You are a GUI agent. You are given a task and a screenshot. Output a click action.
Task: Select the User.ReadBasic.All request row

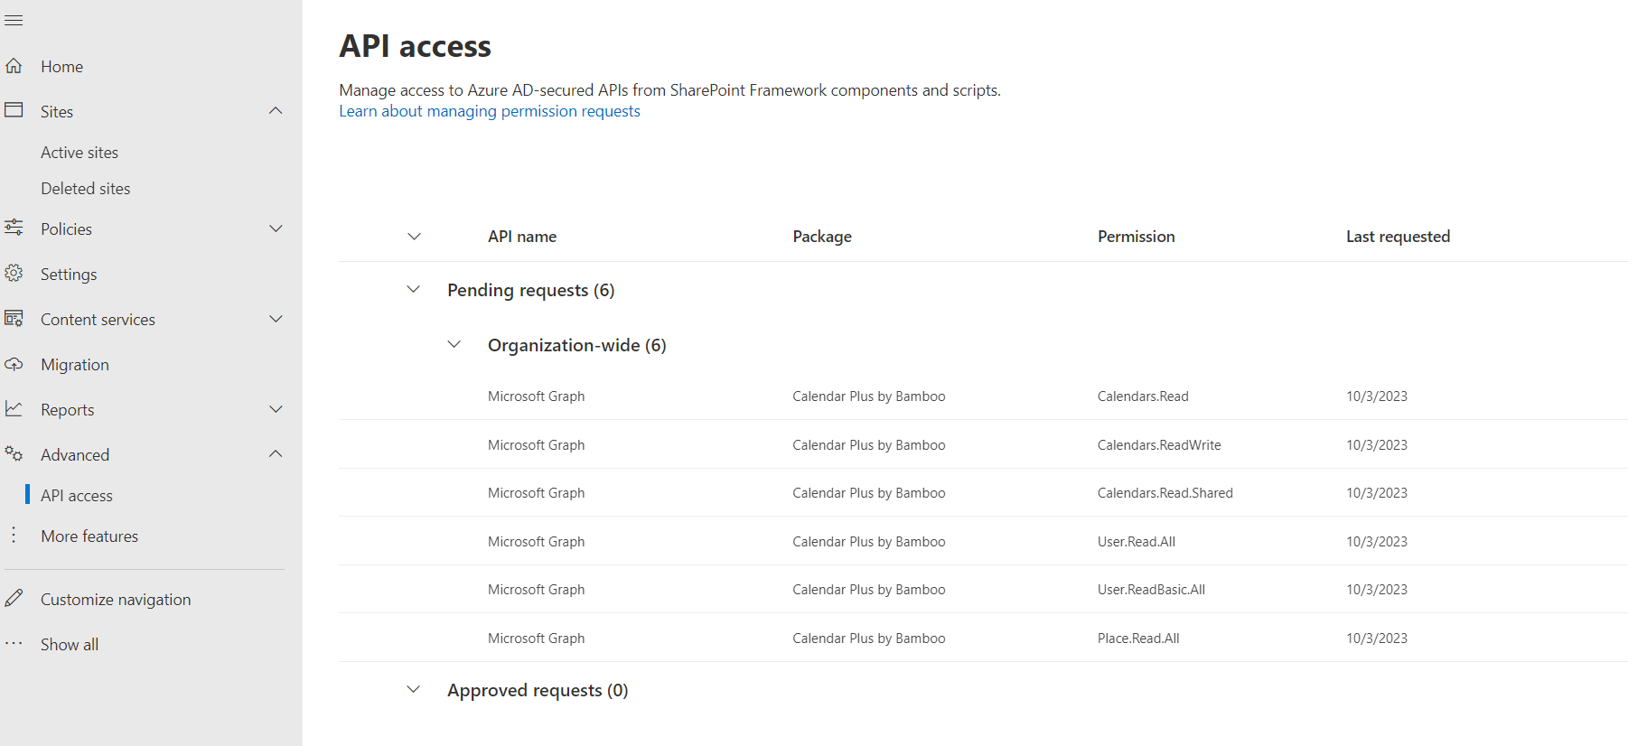pos(983,589)
